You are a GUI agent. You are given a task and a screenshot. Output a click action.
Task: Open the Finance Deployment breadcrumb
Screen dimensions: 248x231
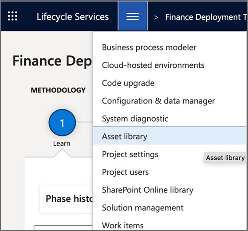206,17
